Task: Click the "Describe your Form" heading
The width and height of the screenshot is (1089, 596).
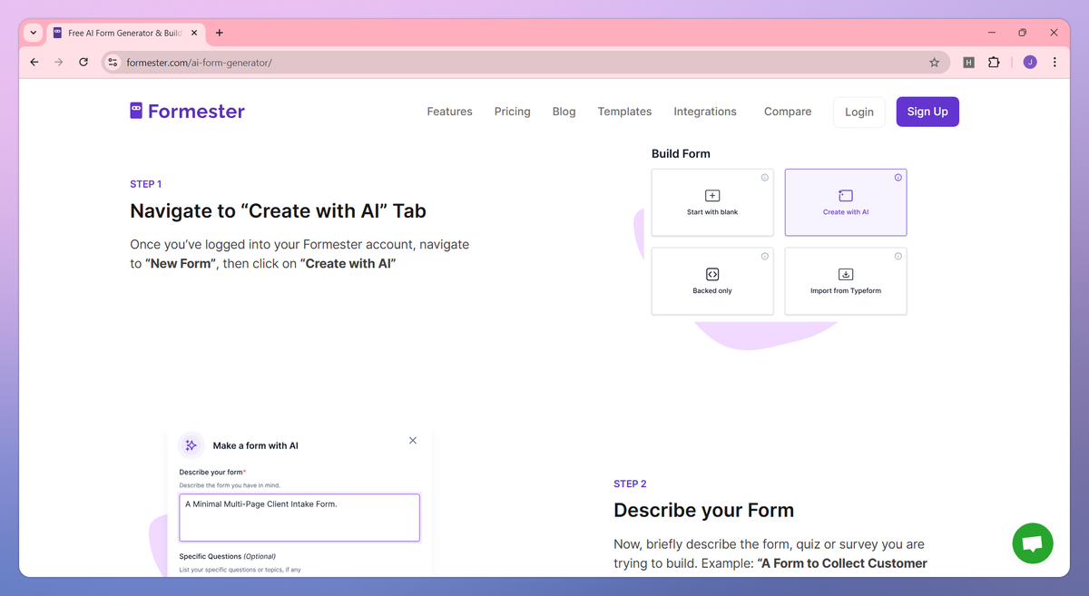Action: [x=704, y=511]
